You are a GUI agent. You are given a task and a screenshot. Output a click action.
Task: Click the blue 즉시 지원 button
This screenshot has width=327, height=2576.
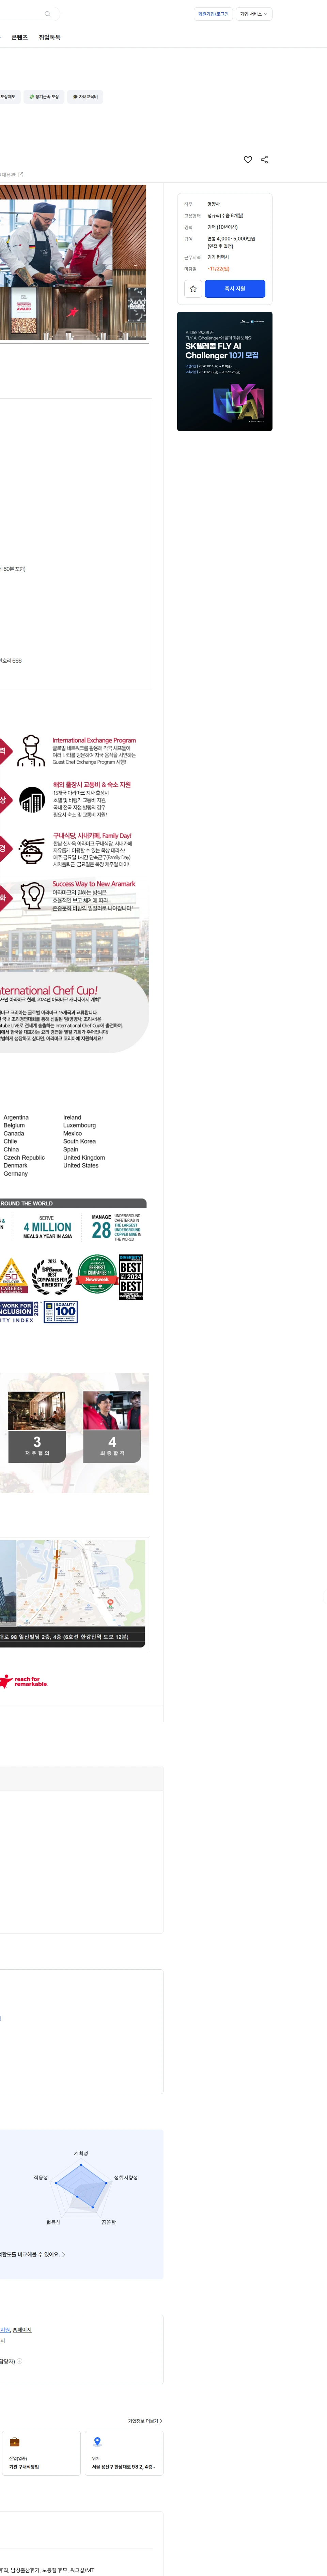pyautogui.click(x=235, y=289)
